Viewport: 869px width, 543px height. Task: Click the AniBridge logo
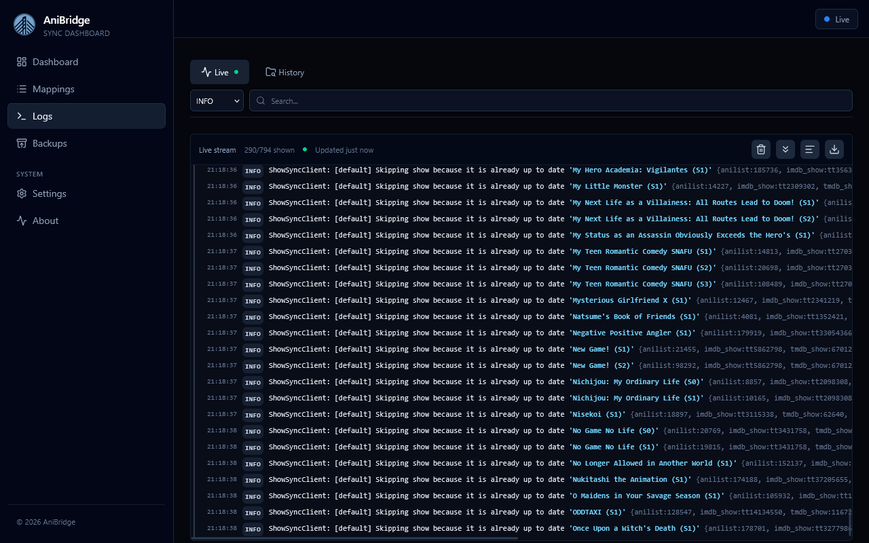pos(24,24)
